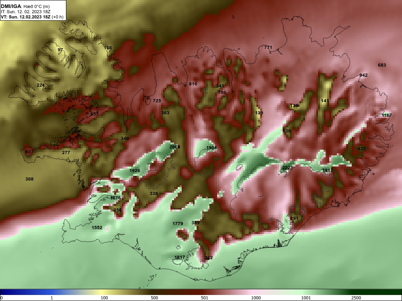Click the 'DMI/IGA: Hæð 0°C (m)' title
The height and width of the screenshot is (301, 402).
coord(25,6)
